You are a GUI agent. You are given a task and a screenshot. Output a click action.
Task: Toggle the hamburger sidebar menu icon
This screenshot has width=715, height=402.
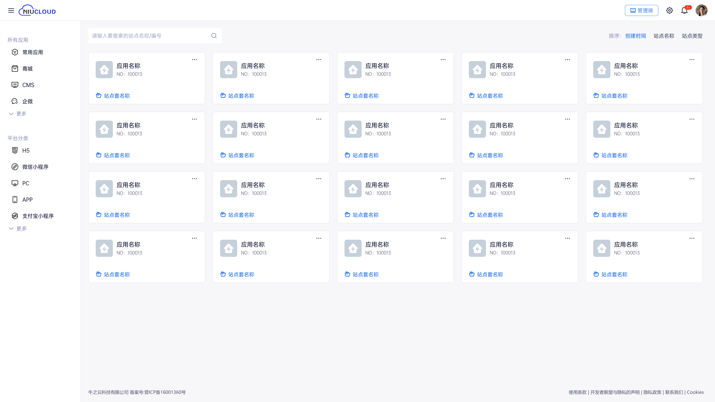11,10
